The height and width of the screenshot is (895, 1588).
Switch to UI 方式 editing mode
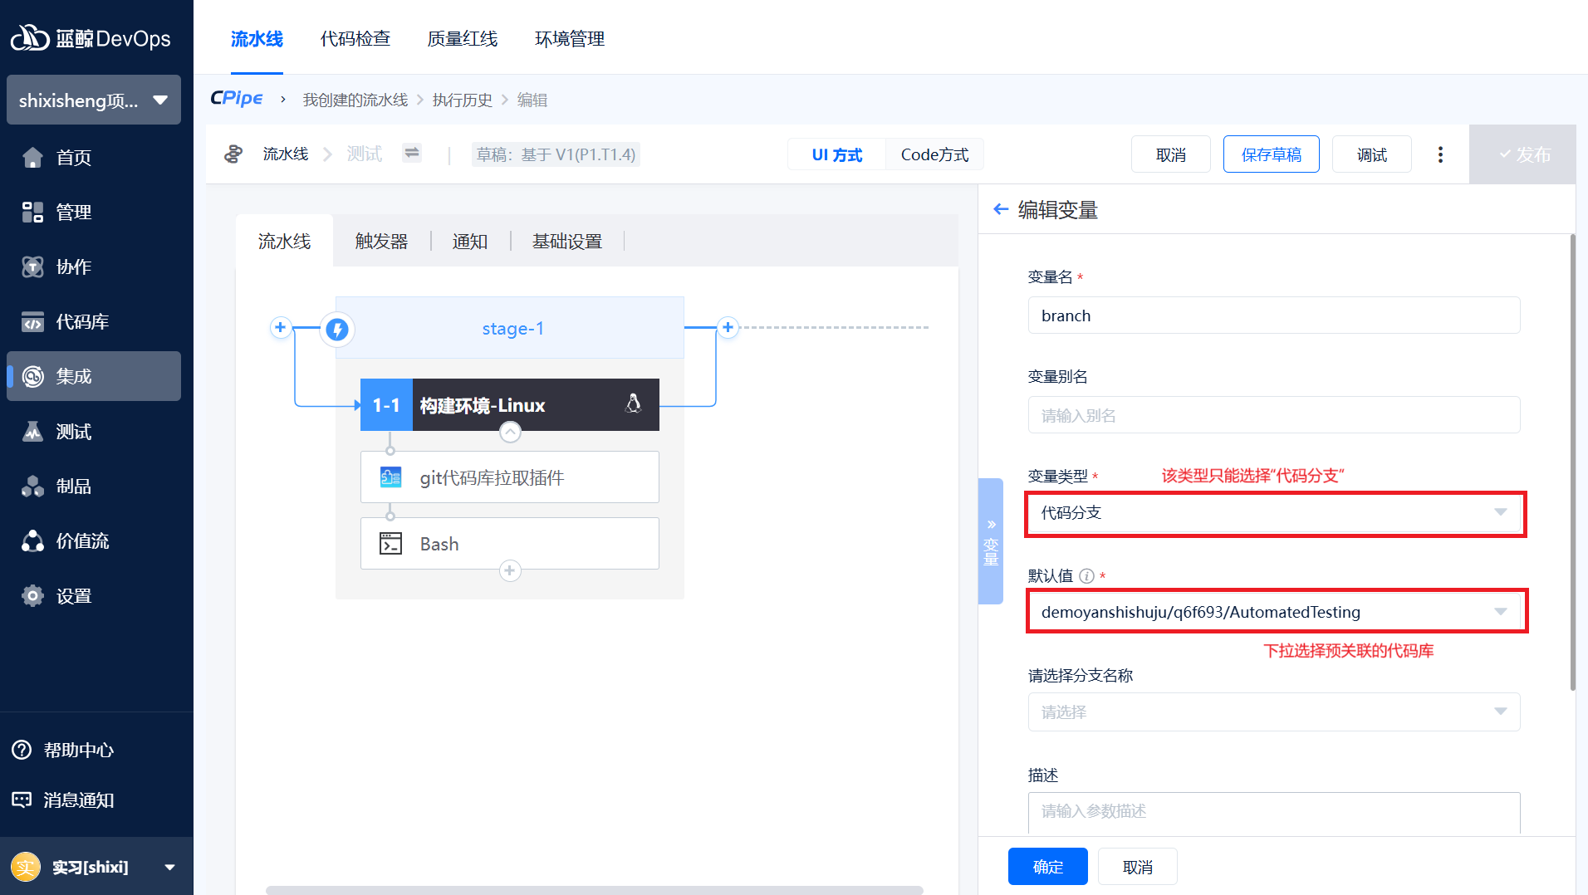tap(836, 154)
